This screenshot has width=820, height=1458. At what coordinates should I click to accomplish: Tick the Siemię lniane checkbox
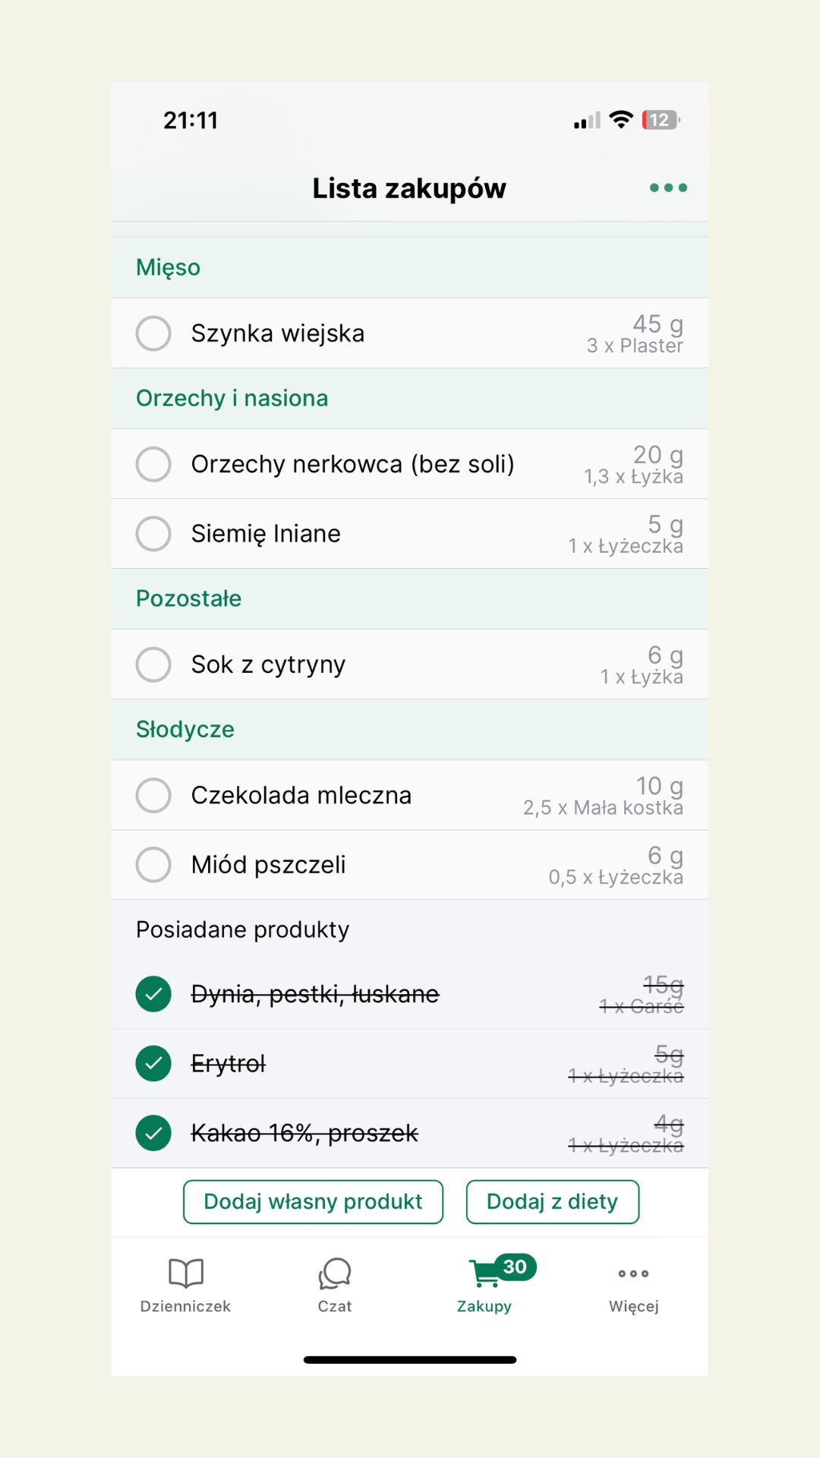click(153, 534)
